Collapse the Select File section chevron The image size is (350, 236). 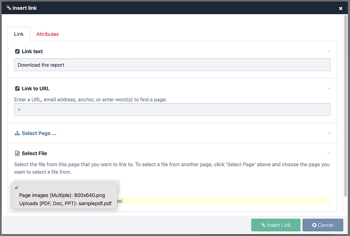[329, 154]
